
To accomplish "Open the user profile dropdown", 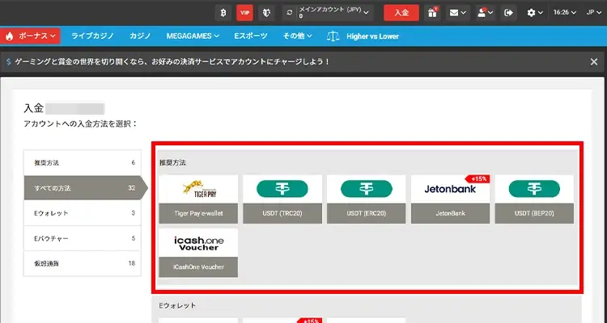I will pos(485,13).
